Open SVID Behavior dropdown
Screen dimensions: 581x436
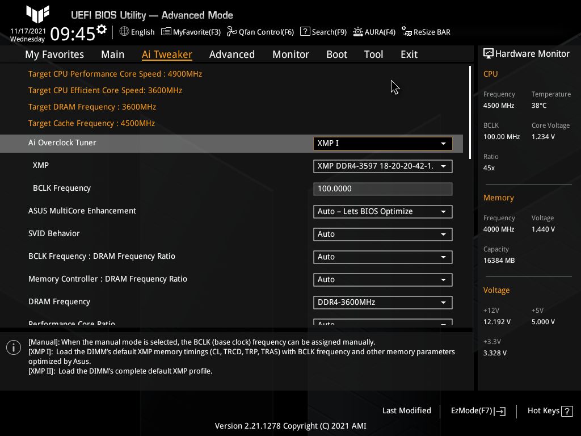[x=383, y=234]
